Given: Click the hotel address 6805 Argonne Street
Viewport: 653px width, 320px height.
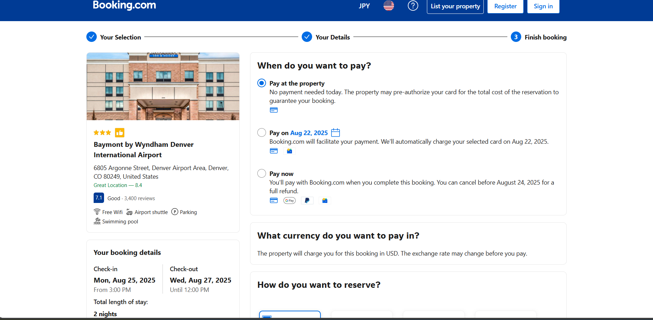Looking at the screenshot, I should coord(161,172).
